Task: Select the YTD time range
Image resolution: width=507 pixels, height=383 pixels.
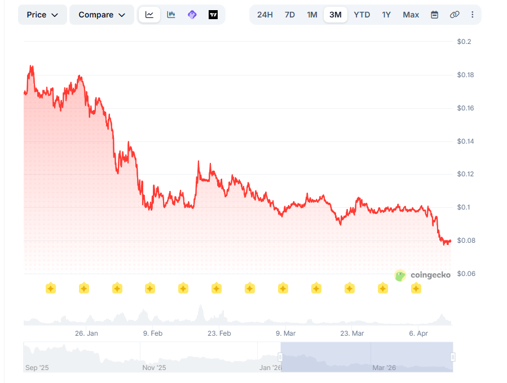Action: pyautogui.click(x=362, y=15)
